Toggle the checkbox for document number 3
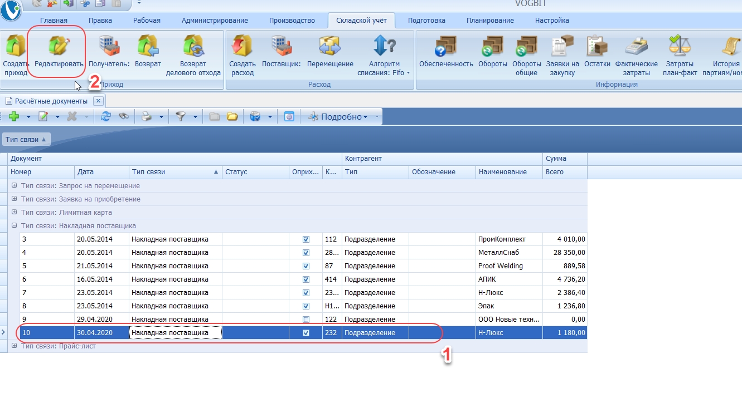742x408 pixels. (x=305, y=239)
